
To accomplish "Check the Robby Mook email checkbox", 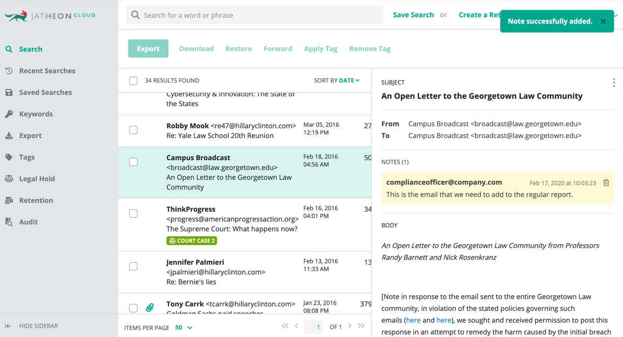I will click(x=134, y=130).
